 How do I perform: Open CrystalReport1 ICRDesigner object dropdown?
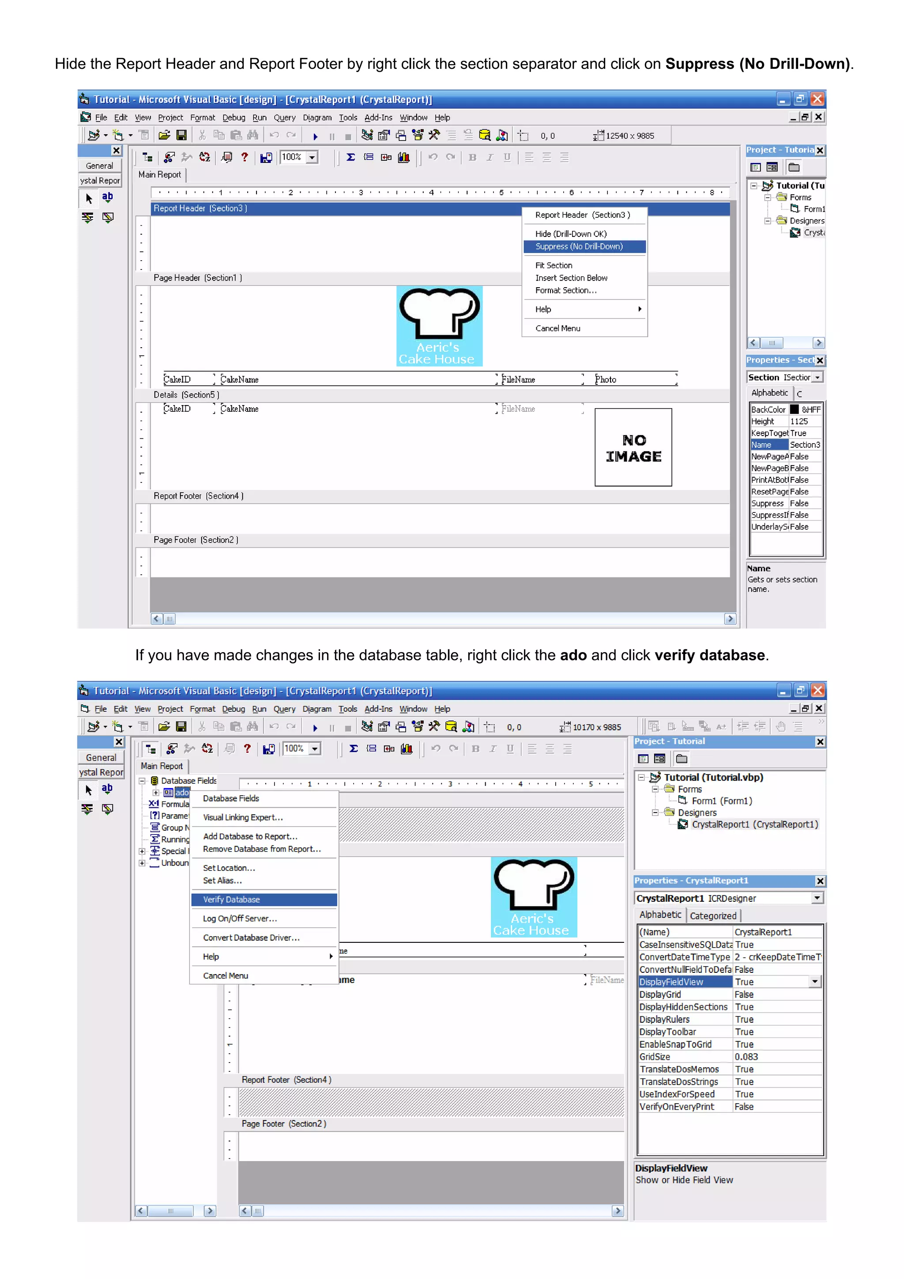tap(817, 898)
